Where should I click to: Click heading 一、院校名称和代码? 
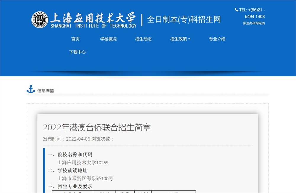pos(70,155)
